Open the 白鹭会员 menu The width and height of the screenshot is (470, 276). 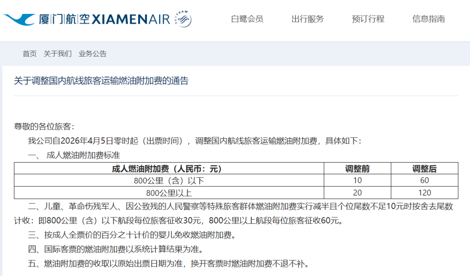click(x=247, y=19)
